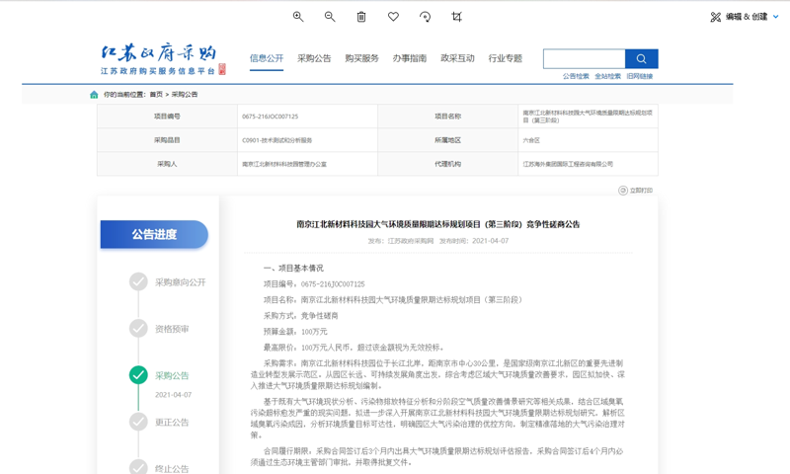The width and height of the screenshot is (790, 474).
Task: Click the 公告进度 blue header button
Action: [154, 234]
